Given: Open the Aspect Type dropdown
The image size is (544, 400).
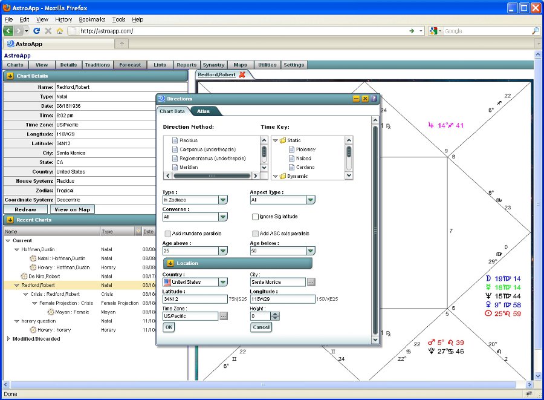Looking at the screenshot, I should 310,200.
